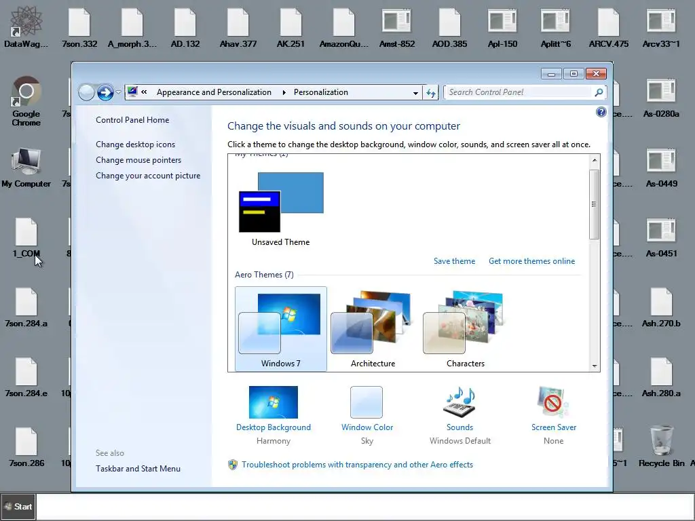695x521 pixels.
Task: Open Taskbar and Start Menu link
Action: click(138, 469)
